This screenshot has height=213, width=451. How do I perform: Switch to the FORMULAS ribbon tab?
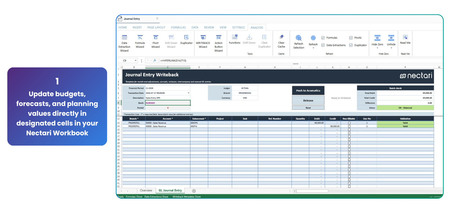tap(178, 28)
